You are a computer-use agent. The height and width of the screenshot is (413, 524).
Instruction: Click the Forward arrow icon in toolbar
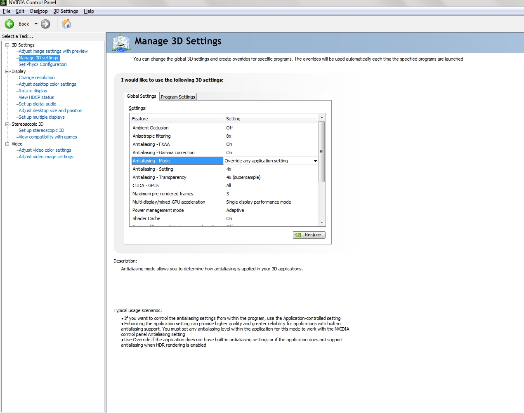[45, 24]
